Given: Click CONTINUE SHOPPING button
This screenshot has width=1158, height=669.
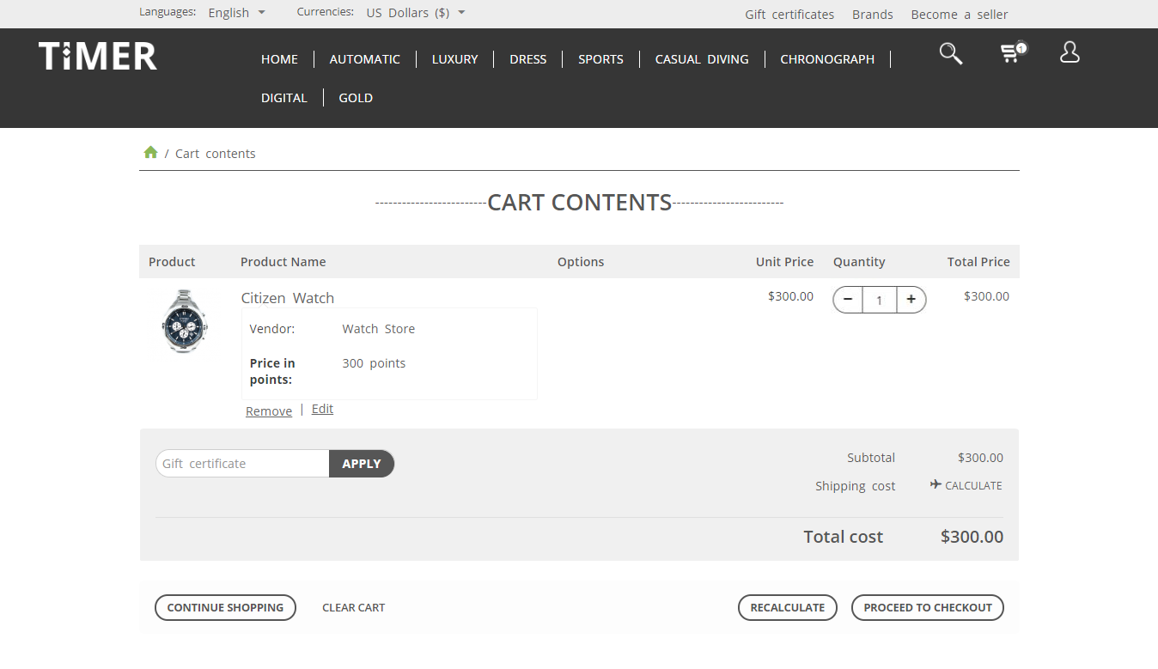Looking at the screenshot, I should click(x=225, y=607).
